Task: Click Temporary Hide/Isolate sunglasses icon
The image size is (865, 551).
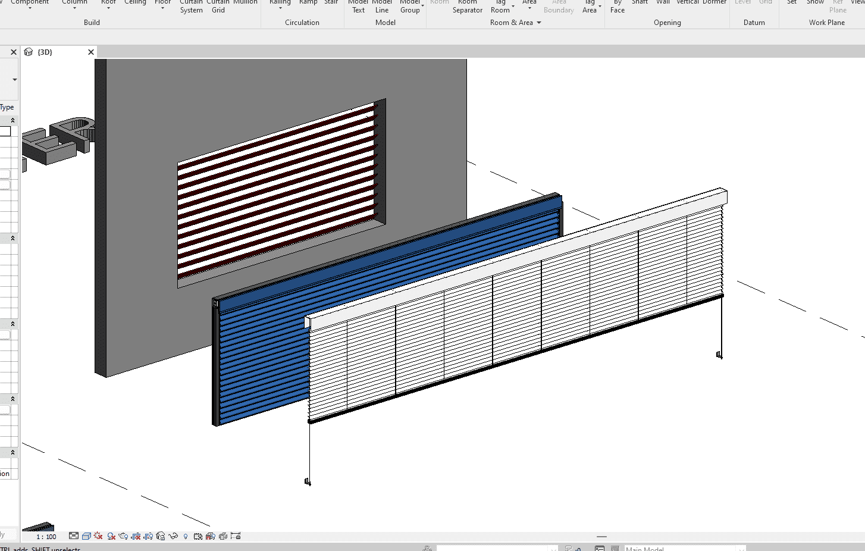Action: tap(173, 536)
